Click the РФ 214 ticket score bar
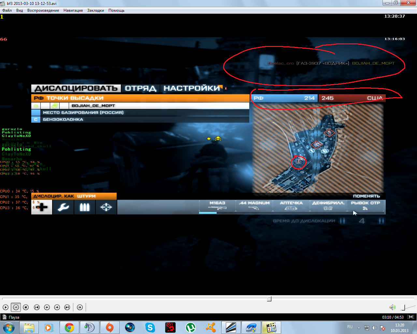The height and width of the screenshot is (334, 417). click(x=284, y=98)
